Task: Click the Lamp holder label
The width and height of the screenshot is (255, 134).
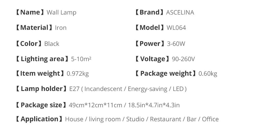Action: coord(41,89)
